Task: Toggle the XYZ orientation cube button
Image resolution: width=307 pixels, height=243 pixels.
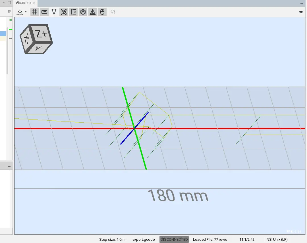Action: coord(83,12)
